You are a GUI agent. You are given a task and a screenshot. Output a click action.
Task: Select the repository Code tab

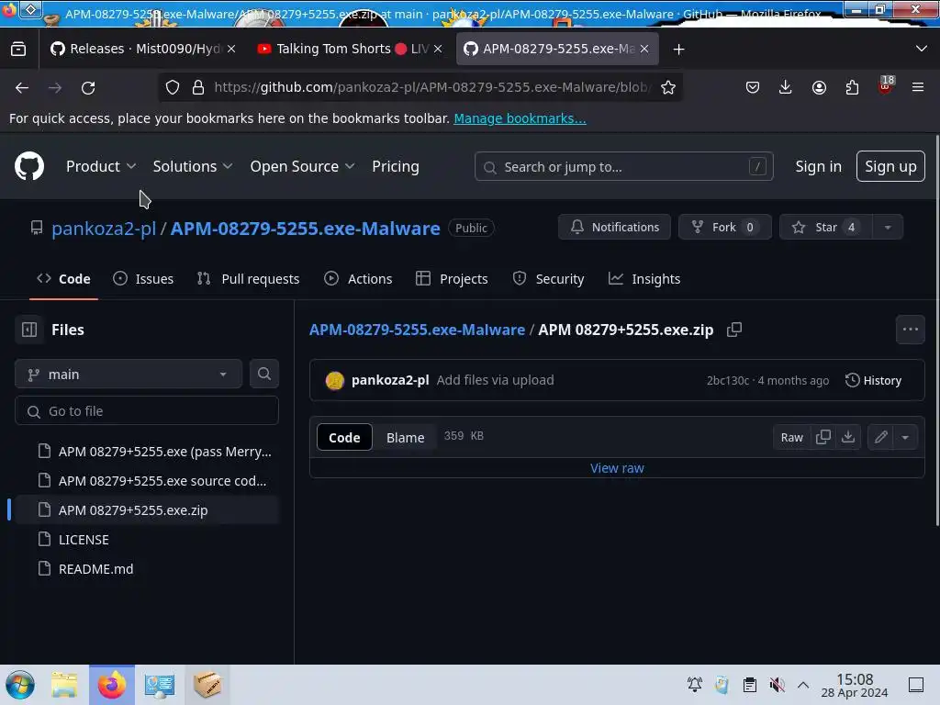tap(63, 279)
